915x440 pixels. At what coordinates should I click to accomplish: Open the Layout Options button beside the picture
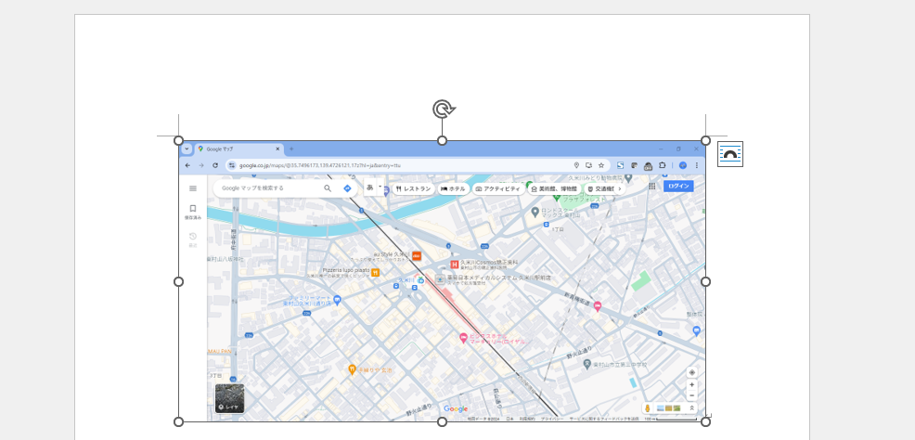pyautogui.click(x=730, y=154)
